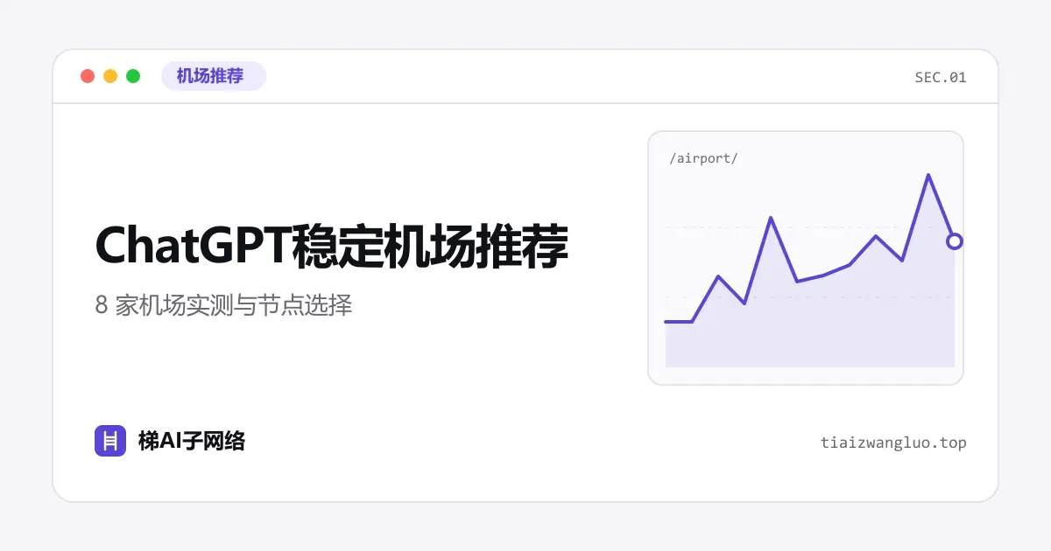Click the purple ladder logo icon

coord(110,441)
